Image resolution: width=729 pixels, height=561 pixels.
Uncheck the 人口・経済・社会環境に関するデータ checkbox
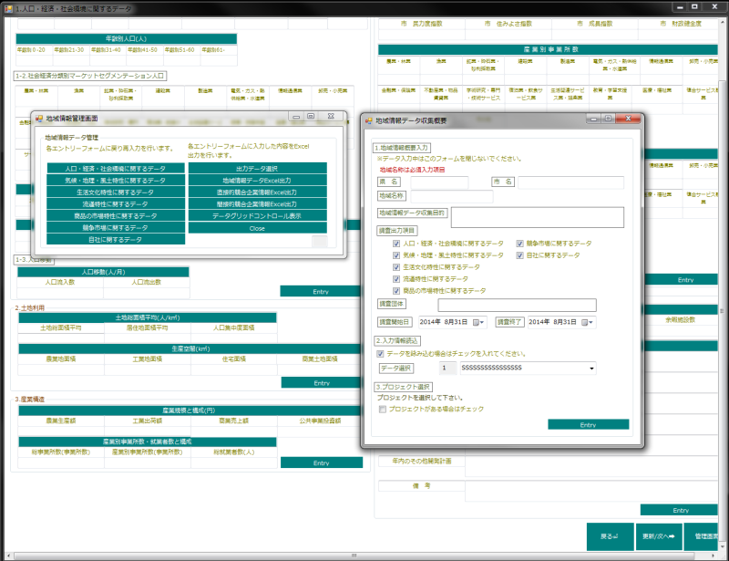point(396,244)
